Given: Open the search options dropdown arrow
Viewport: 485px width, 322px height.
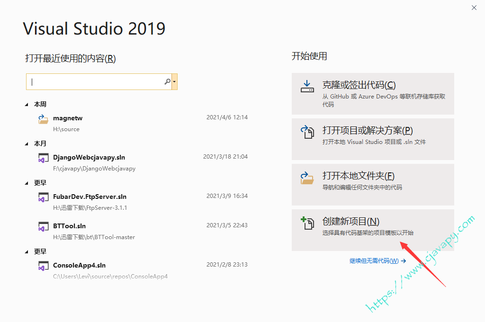Looking at the screenshot, I should pos(174,81).
